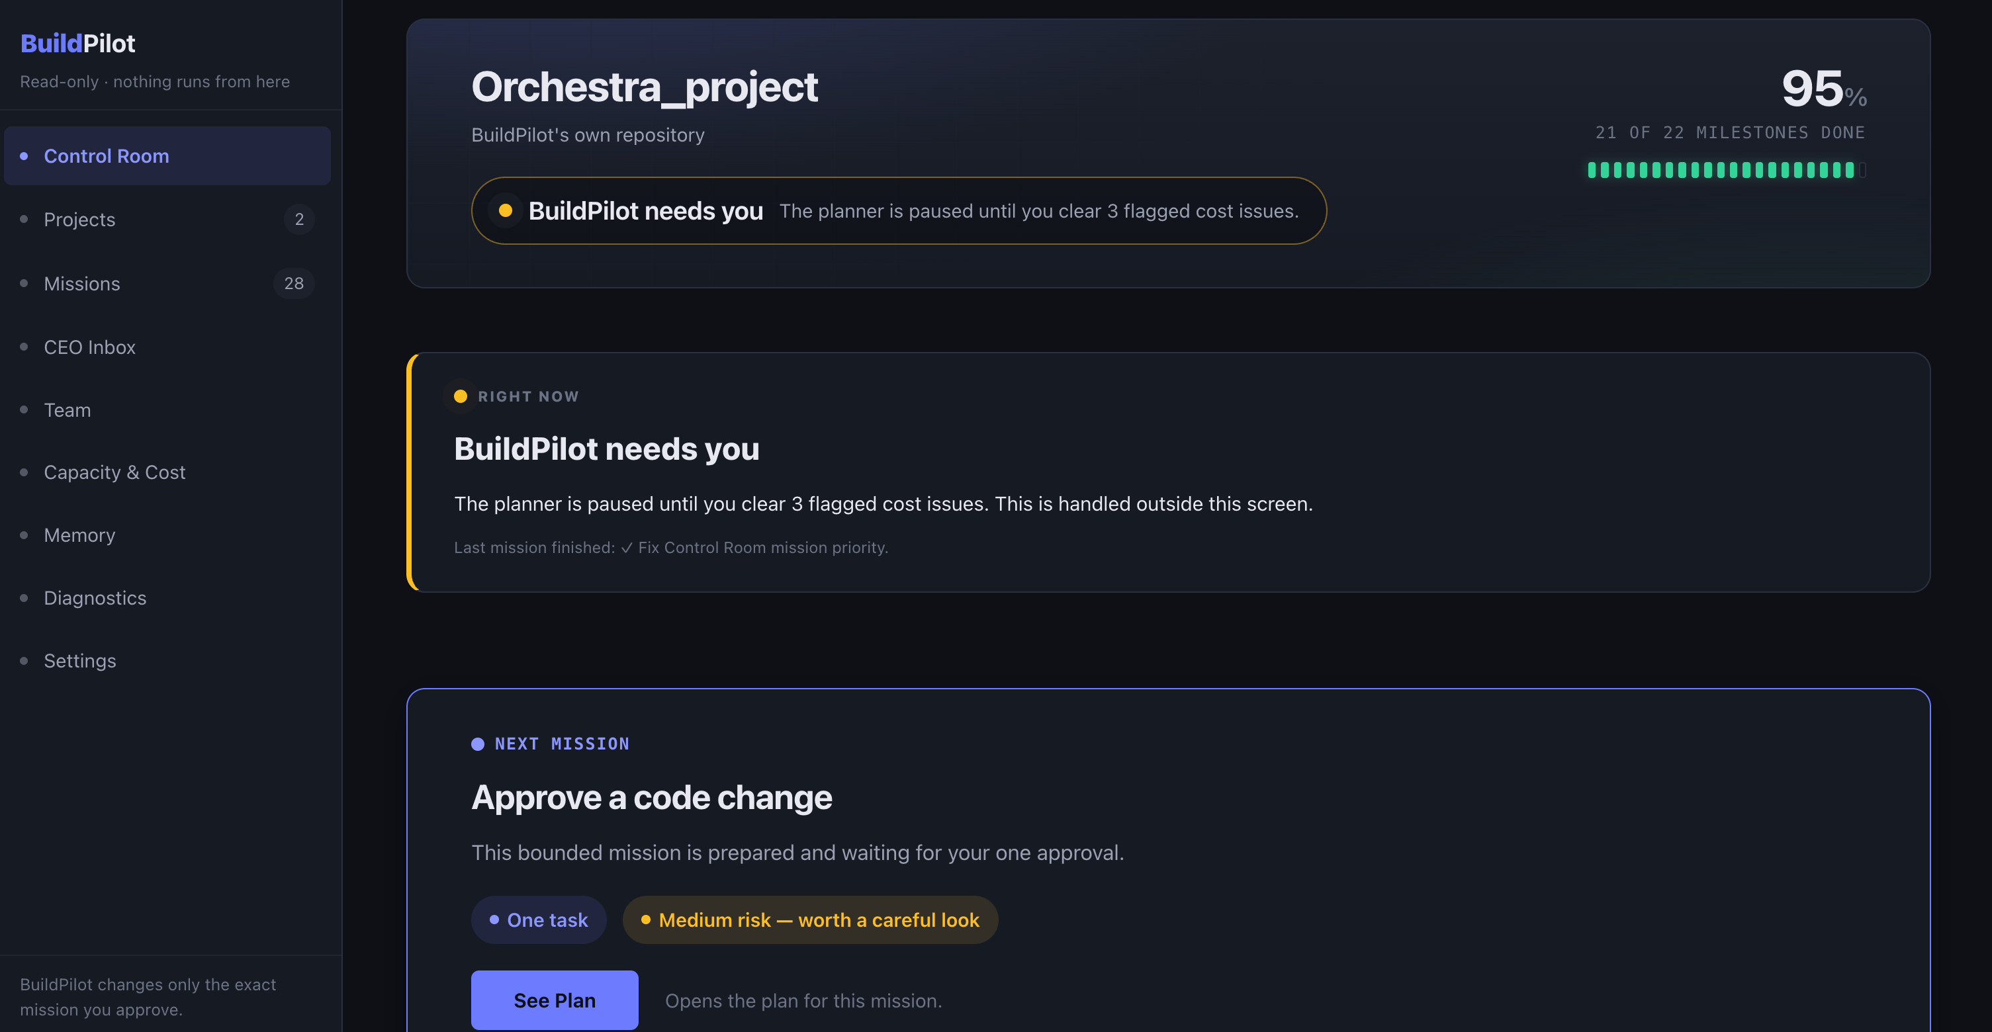Click the RIGHT NOW label
Viewport: 1992px width, 1032px height.
click(528, 396)
